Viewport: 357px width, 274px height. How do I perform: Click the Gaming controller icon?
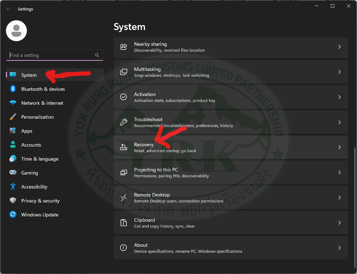(x=13, y=172)
